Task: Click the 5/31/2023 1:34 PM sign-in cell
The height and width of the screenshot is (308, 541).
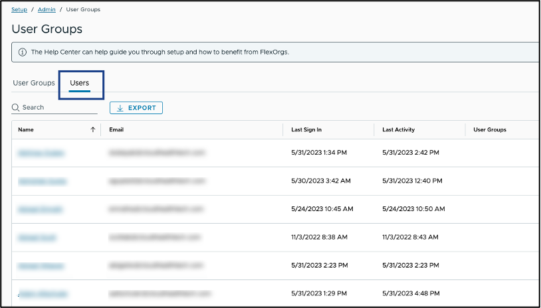Action: click(x=319, y=153)
